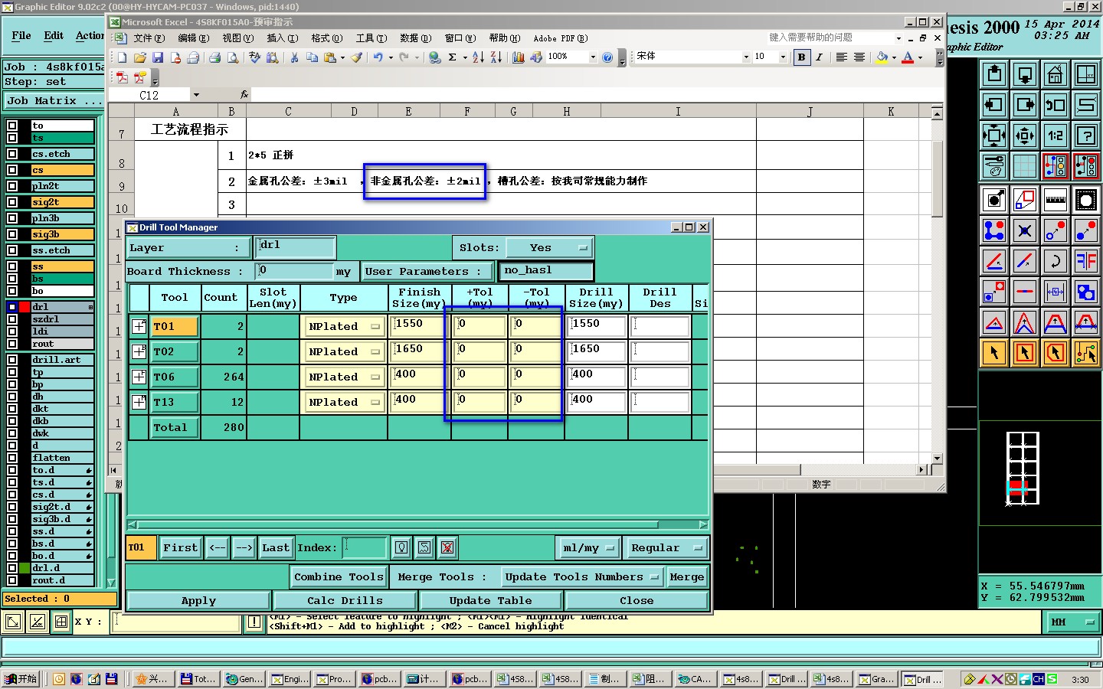Toggle checkbox for layer pln2t
The width and height of the screenshot is (1103, 689).
pyautogui.click(x=12, y=186)
